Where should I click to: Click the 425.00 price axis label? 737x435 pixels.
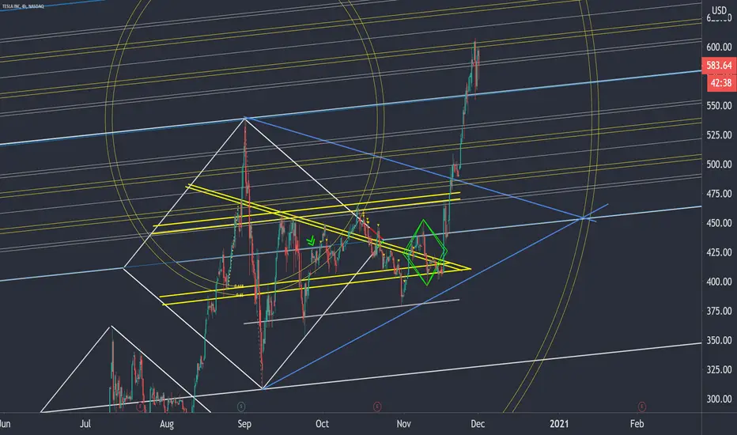(719, 252)
